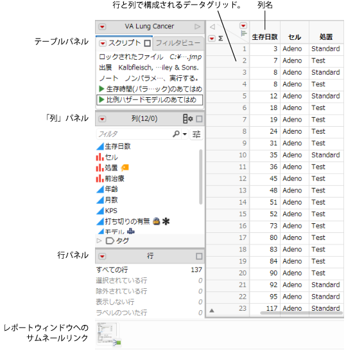Toggle the square box next to スクリプト
The width and height of the screenshot is (346, 350).
coord(147,43)
